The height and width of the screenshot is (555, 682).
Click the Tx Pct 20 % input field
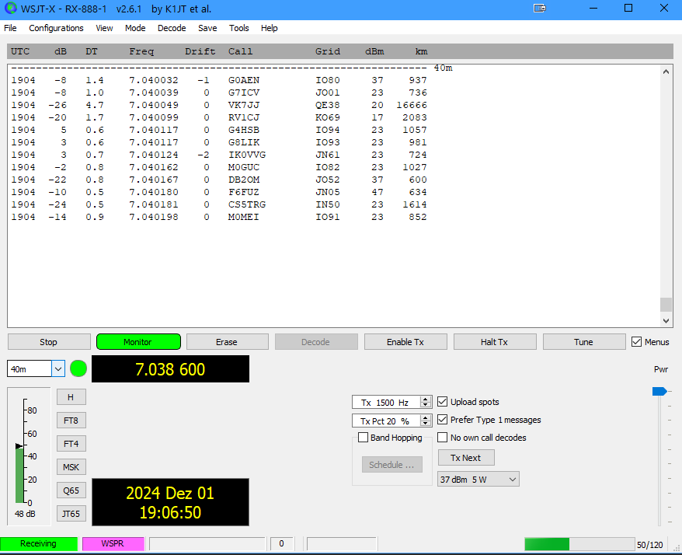pyautogui.click(x=386, y=421)
